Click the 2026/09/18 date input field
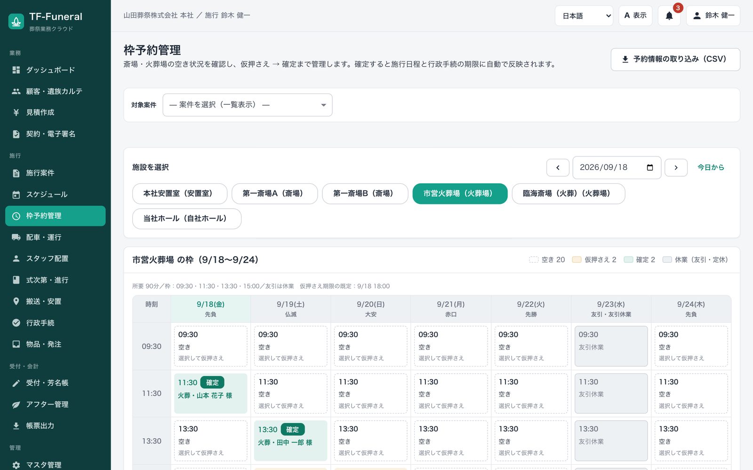 (x=617, y=168)
